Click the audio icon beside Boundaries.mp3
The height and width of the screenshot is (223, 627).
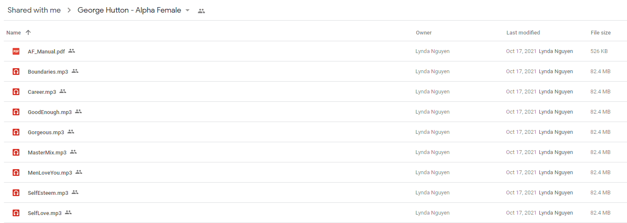[x=16, y=72]
